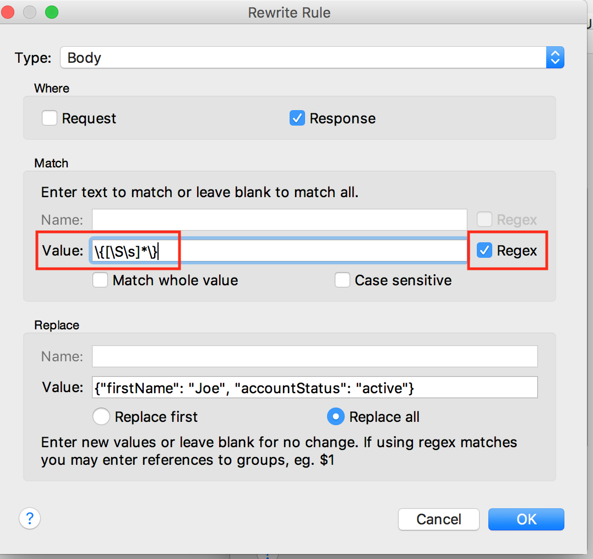The height and width of the screenshot is (559, 593).
Task: Enable the Case sensitive checkbox
Action: (x=342, y=280)
